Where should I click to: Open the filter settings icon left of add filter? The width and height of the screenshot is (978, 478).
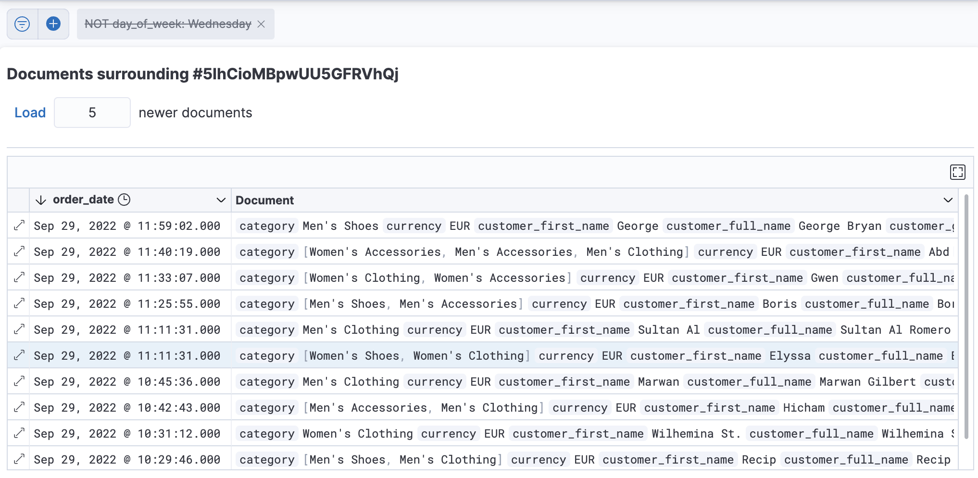[x=21, y=24]
